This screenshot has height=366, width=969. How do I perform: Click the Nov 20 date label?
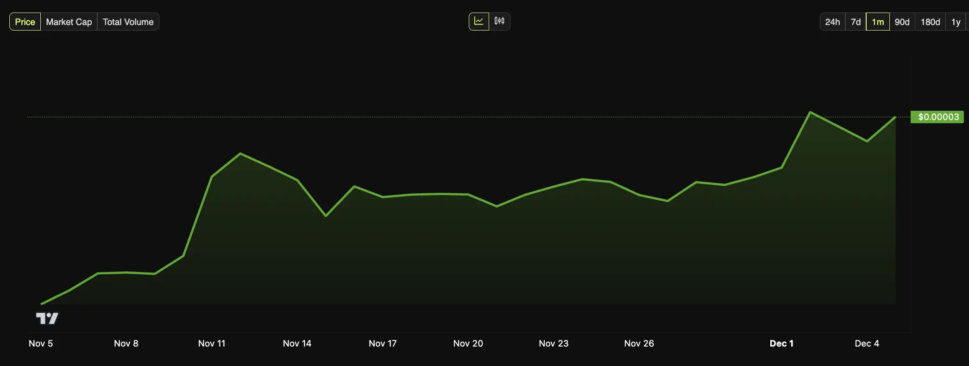(x=468, y=343)
